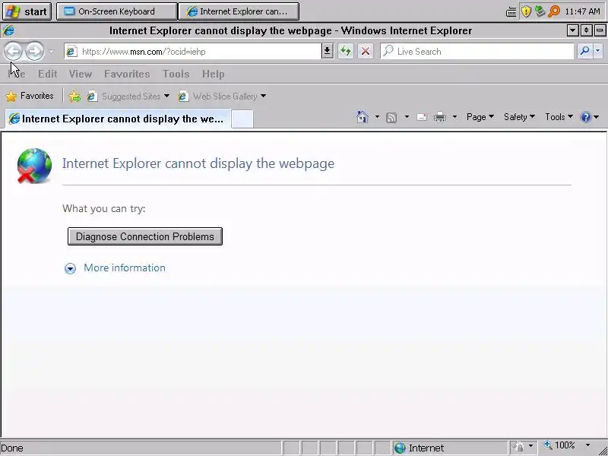Open a new blank tab

[x=242, y=119]
